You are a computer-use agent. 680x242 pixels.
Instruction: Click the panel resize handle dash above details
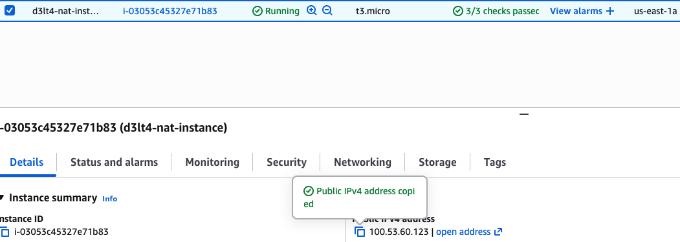524,114
